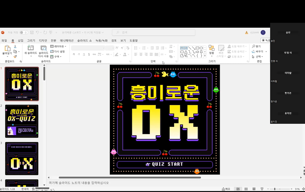305x192 pixels.
Task: Click the Redo arrow icon
Action: click(x=45, y=32)
